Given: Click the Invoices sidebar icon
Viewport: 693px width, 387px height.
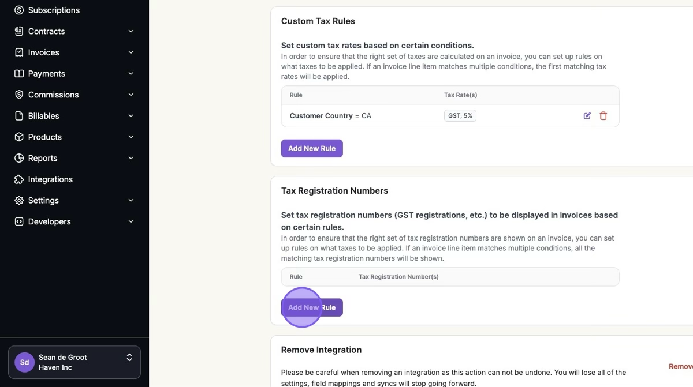Looking at the screenshot, I should click(x=19, y=52).
